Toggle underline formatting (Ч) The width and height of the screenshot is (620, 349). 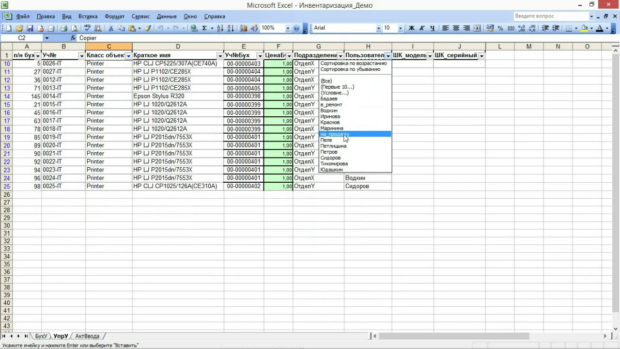point(432,28)
